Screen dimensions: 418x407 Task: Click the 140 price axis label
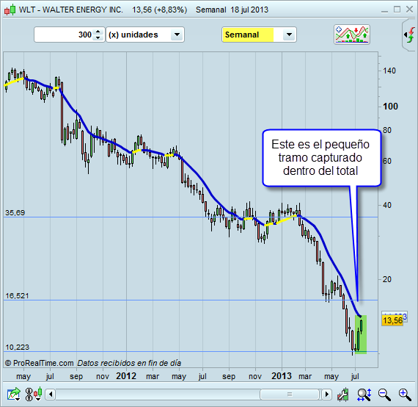coord(389,71)
